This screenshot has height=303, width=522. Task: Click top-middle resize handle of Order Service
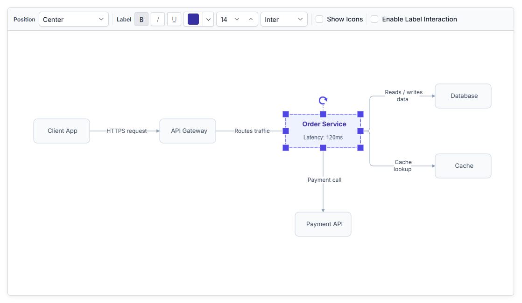[323, 114]
